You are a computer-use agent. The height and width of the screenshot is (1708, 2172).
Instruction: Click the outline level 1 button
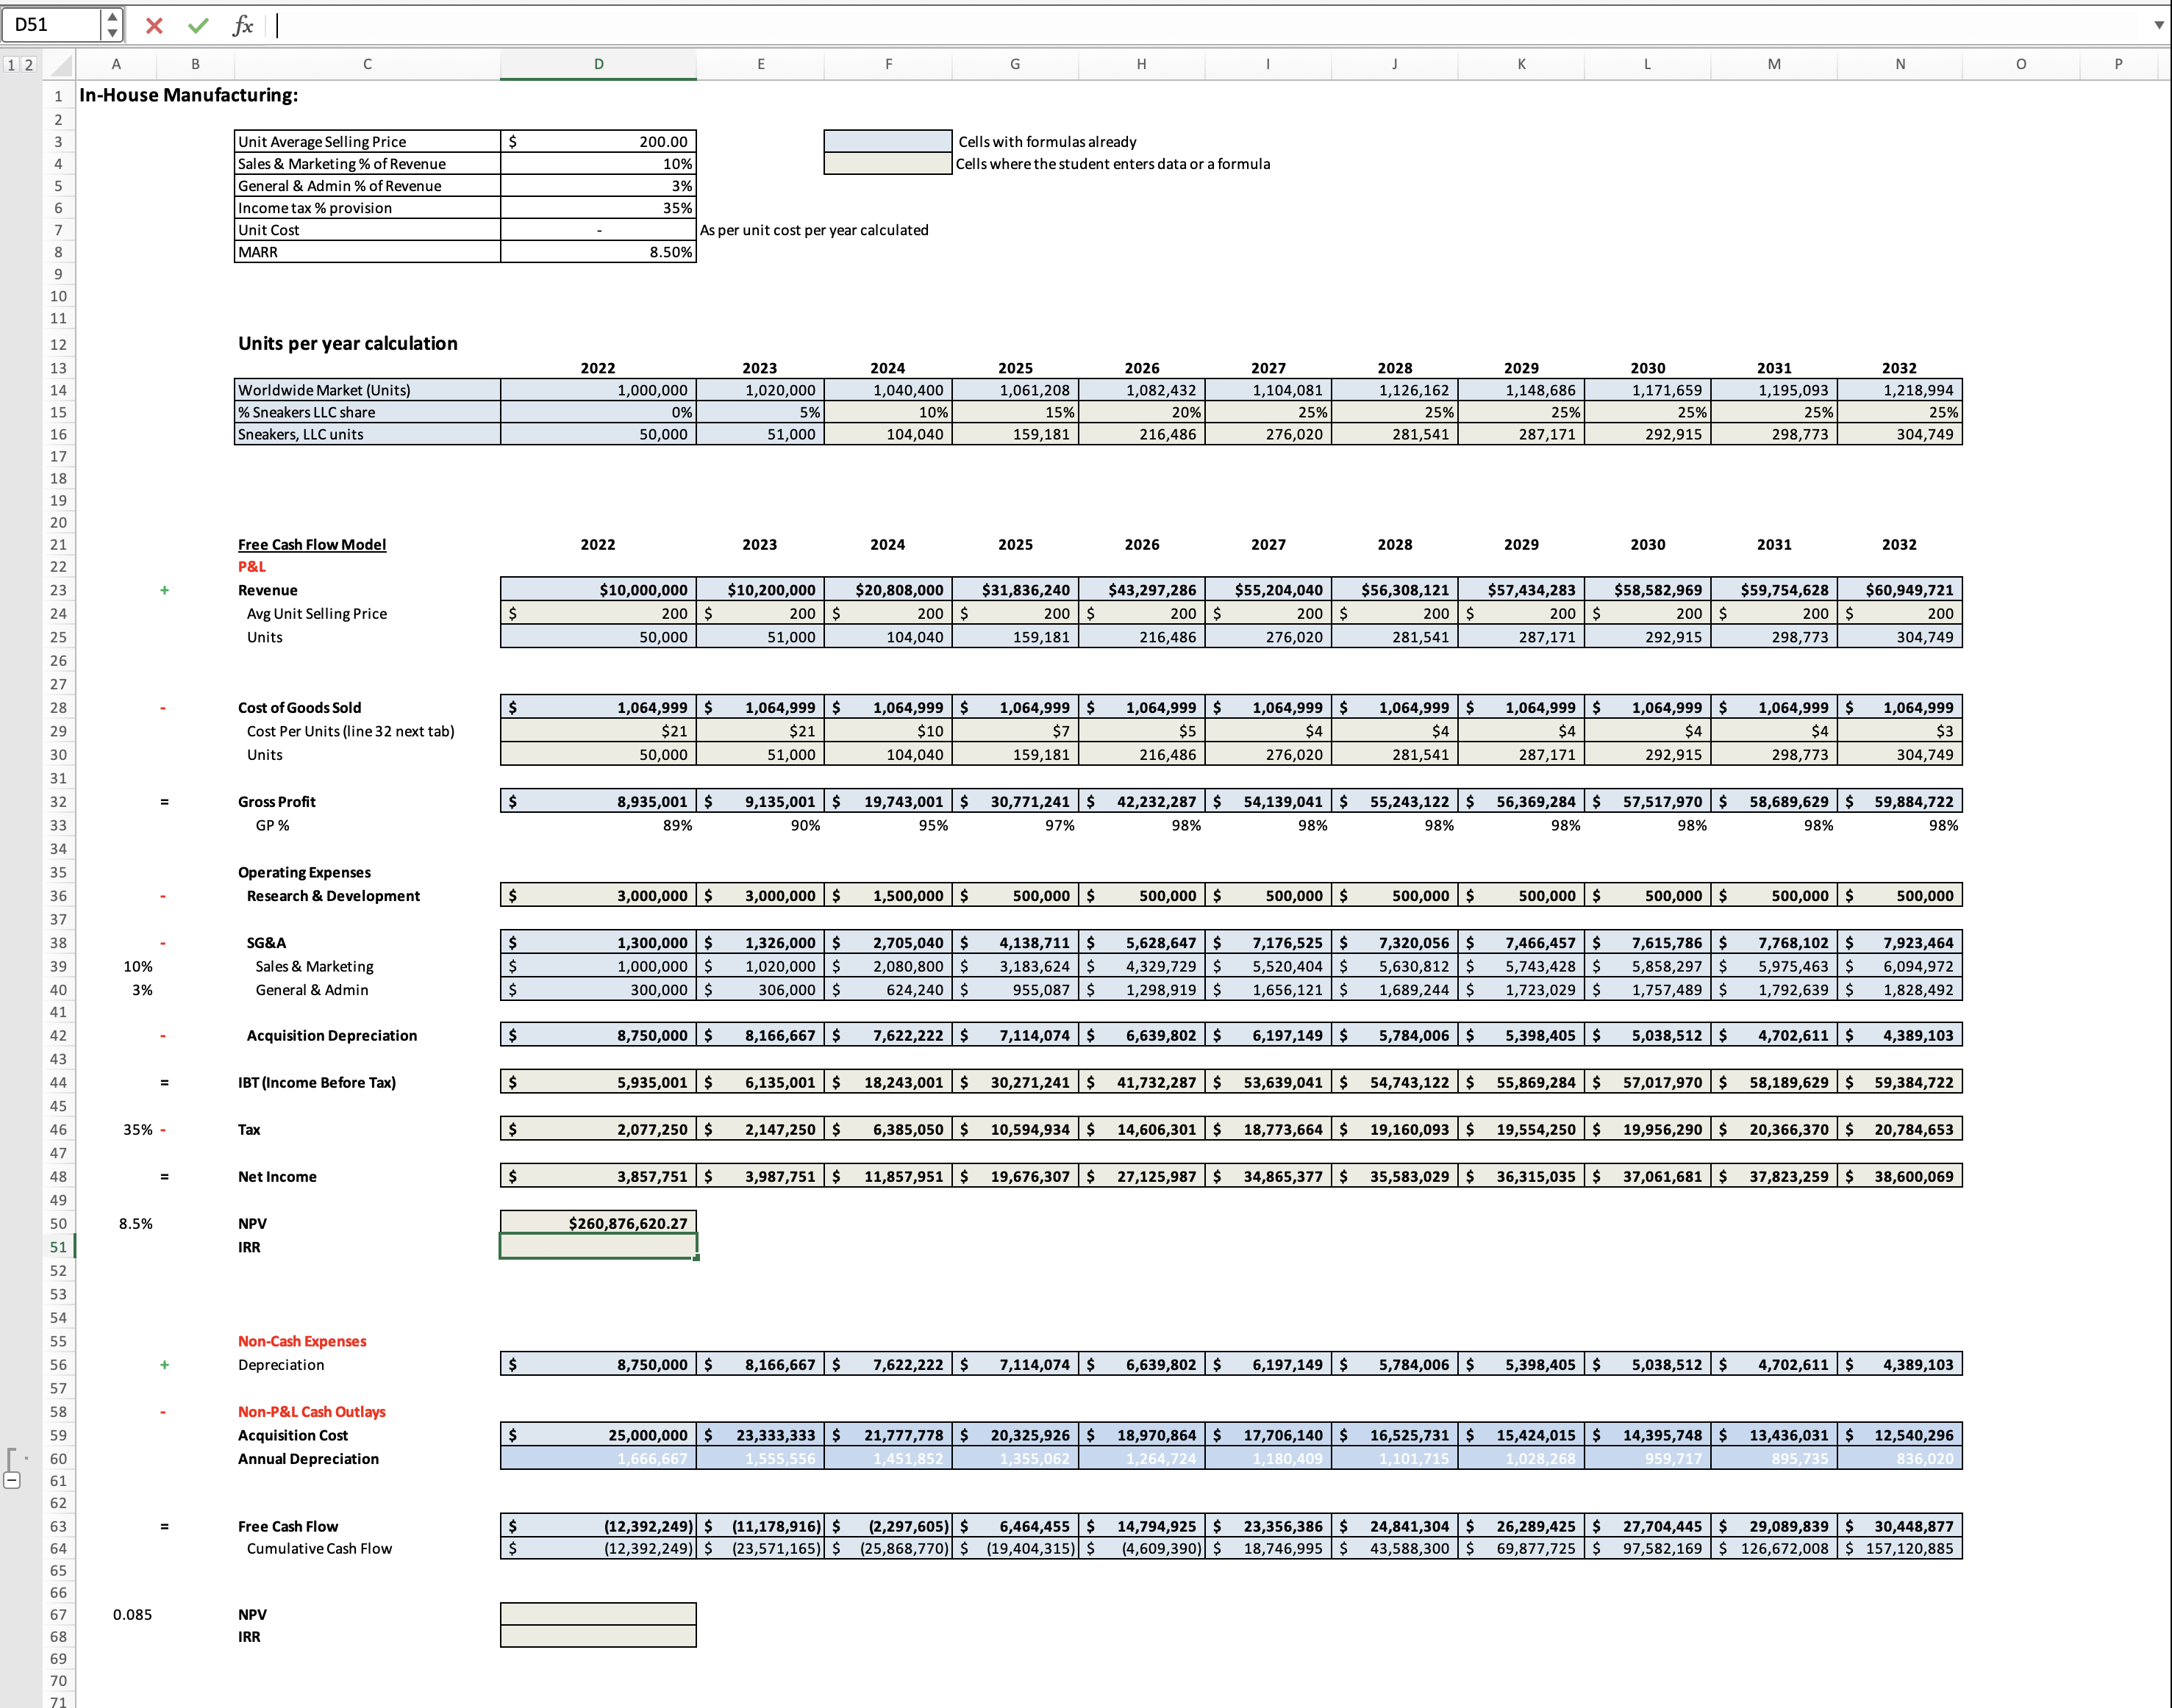tap(11, 64)
